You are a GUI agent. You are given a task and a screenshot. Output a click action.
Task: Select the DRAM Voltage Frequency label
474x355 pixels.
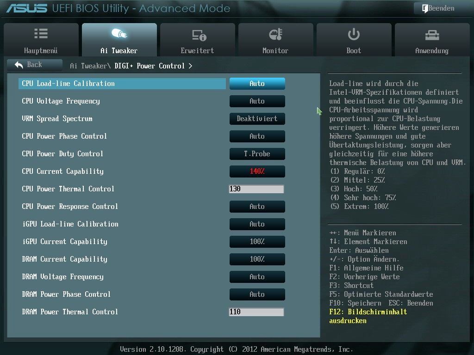[62, 276]
